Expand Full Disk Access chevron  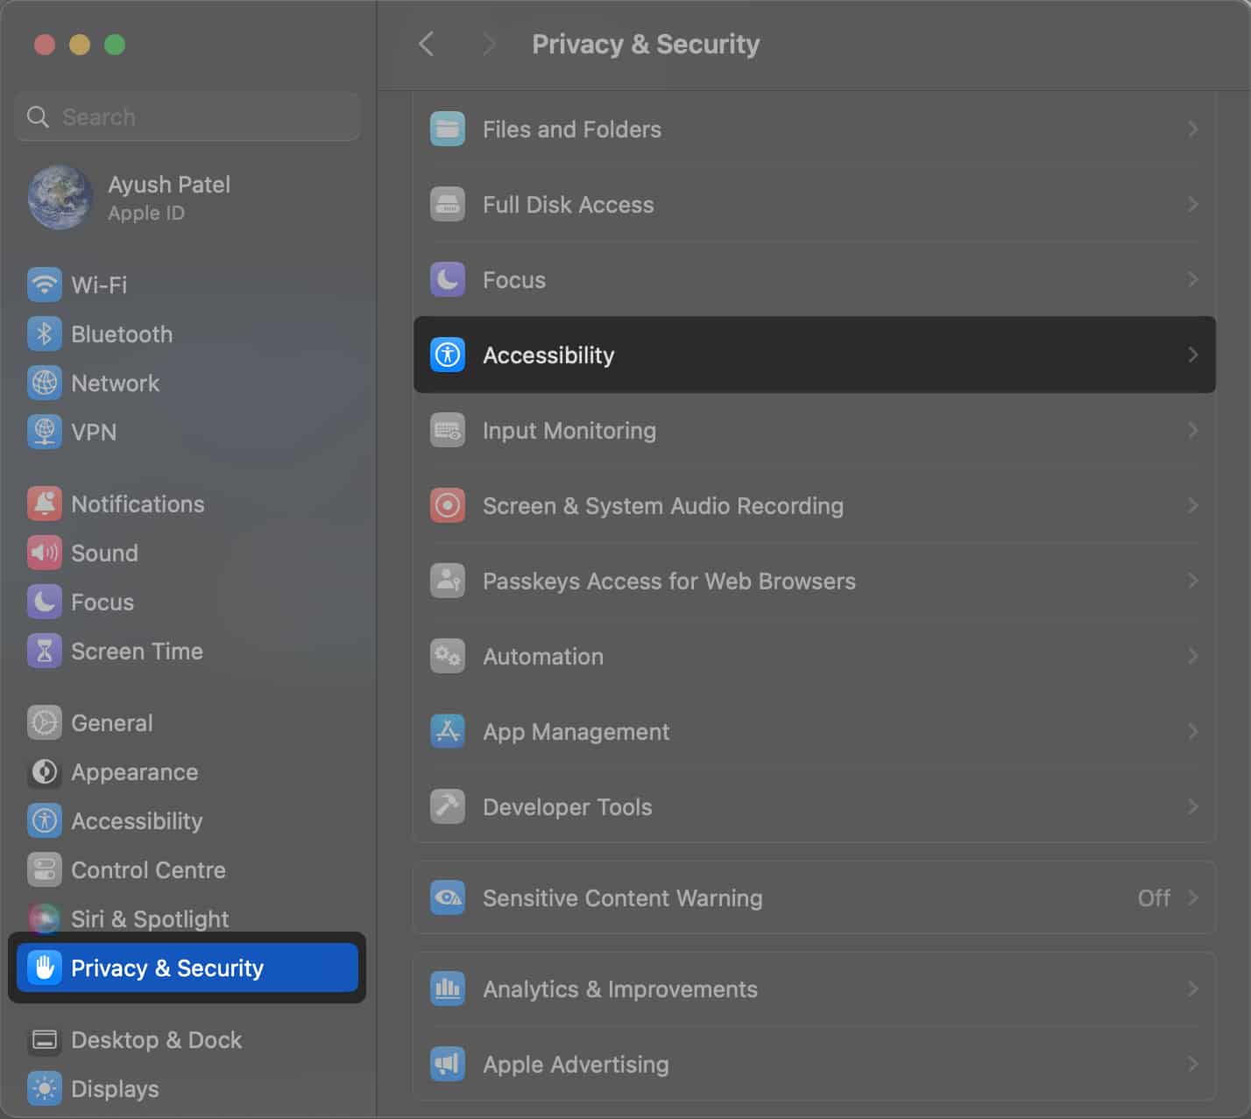[1192, 204]
